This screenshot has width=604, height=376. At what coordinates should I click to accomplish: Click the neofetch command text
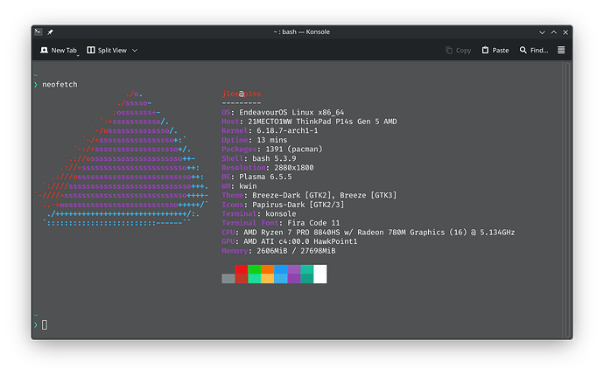point(60,85)
